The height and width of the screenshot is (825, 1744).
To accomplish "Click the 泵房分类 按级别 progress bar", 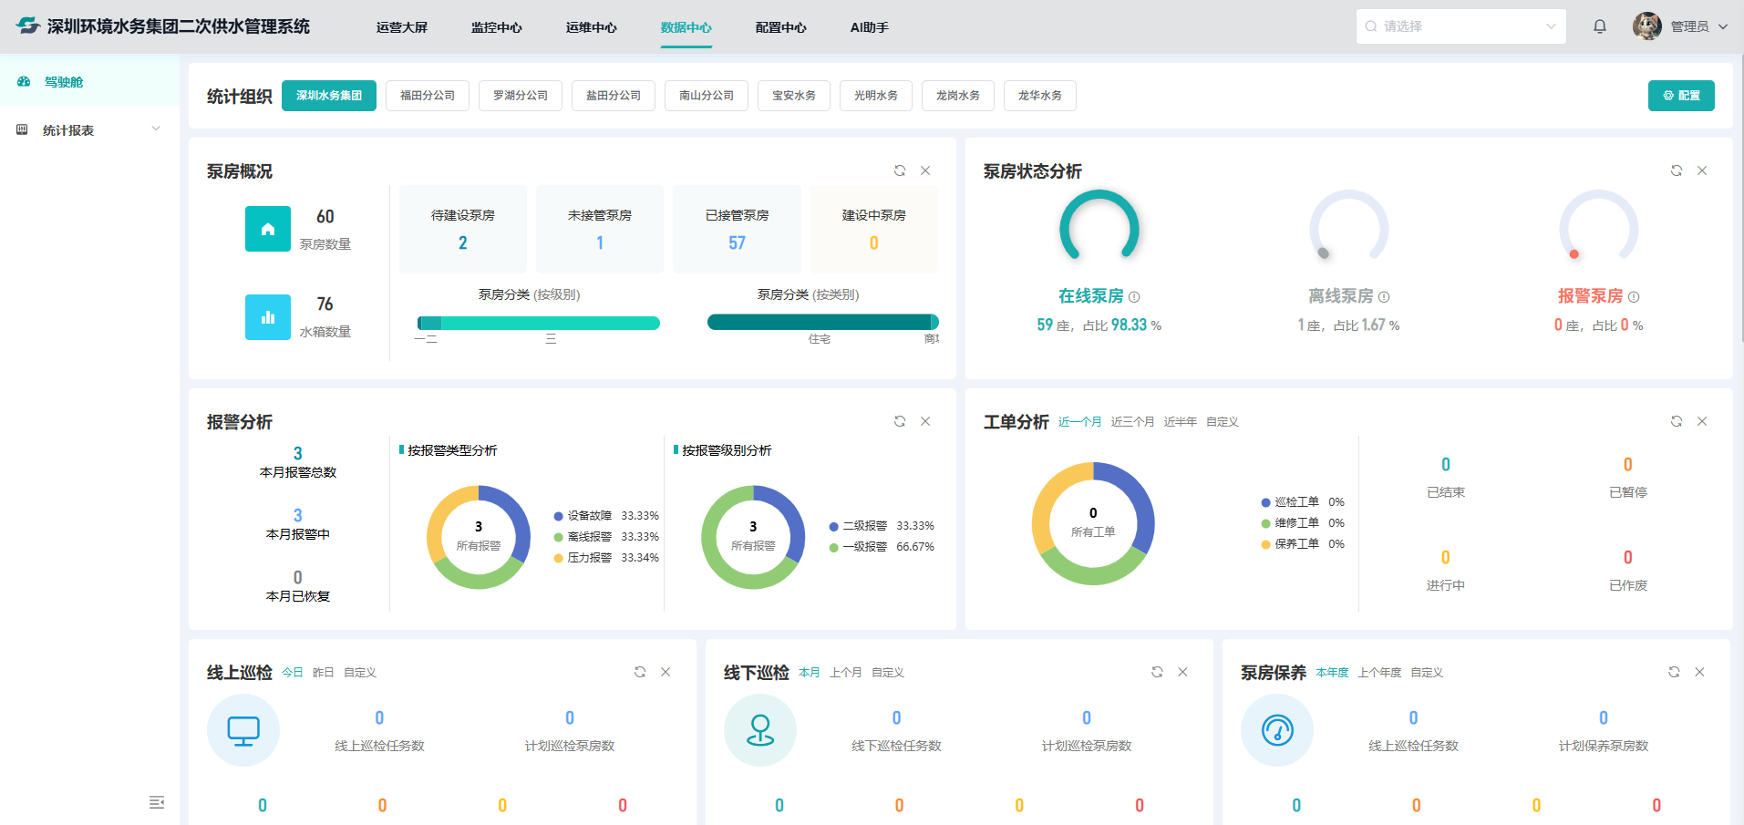I will pyautogui.click(x=538, y=323).
